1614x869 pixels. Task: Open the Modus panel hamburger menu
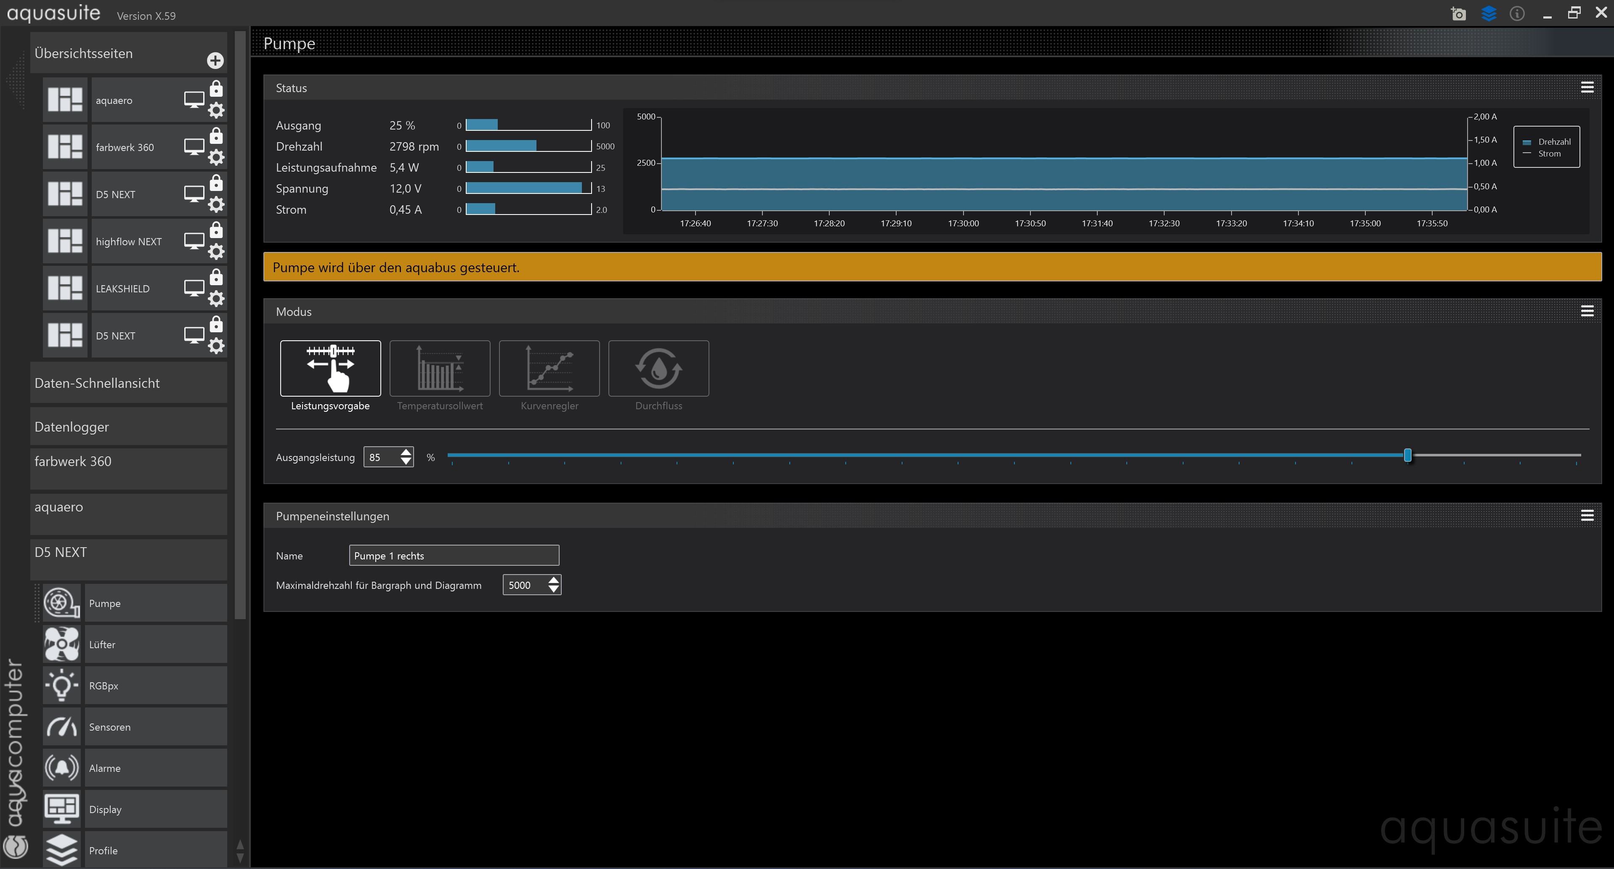click(1587, 311)
